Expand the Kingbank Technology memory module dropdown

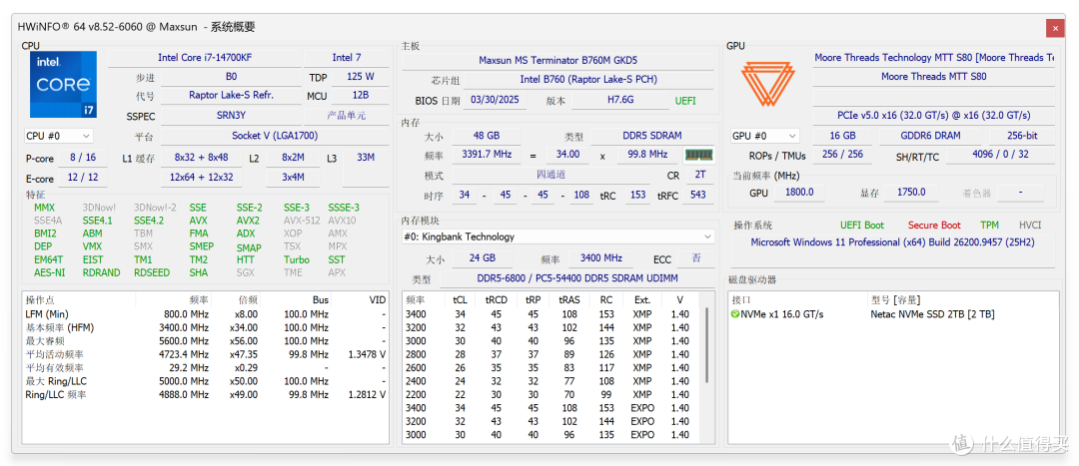(558, 236)
